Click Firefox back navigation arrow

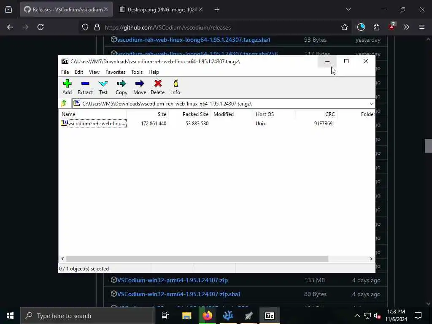[10, 27]
